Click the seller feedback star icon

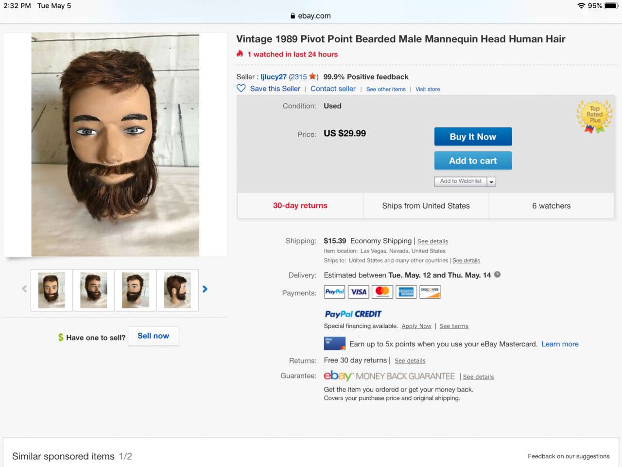[x=312, y=76]
